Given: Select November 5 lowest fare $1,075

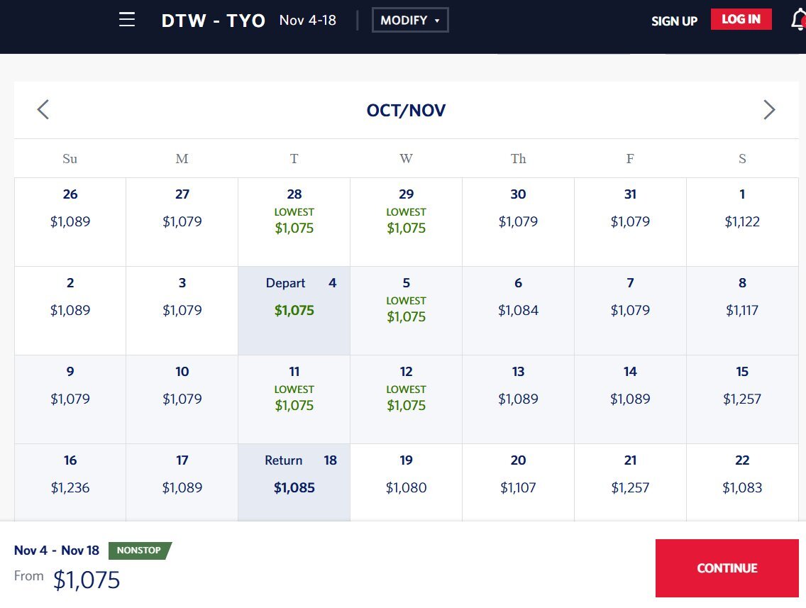Looking at the screenshot, I should [x=406, y=310].
